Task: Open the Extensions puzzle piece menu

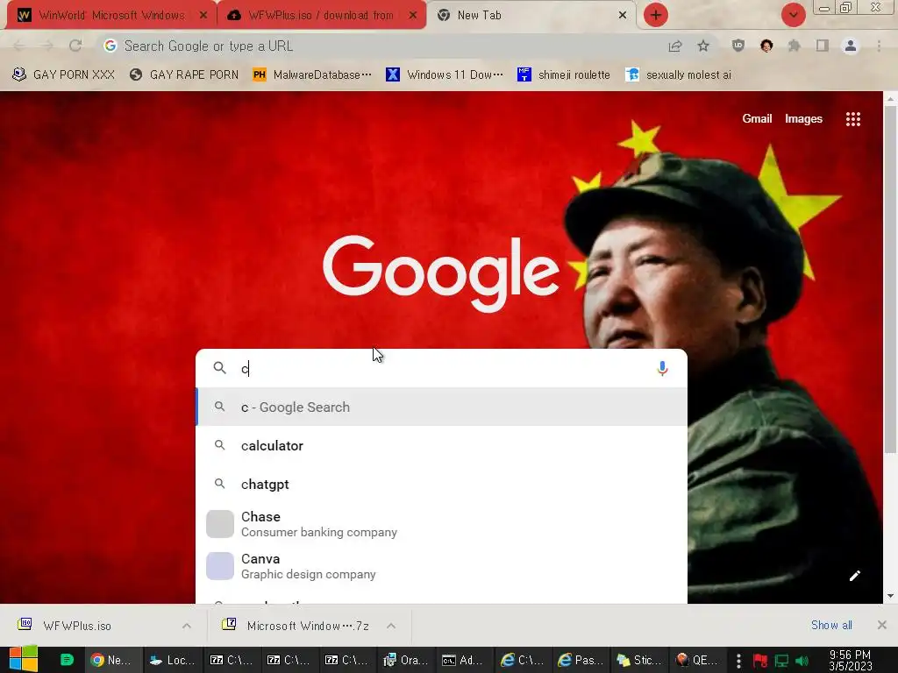Action: (x=795, y=46)
